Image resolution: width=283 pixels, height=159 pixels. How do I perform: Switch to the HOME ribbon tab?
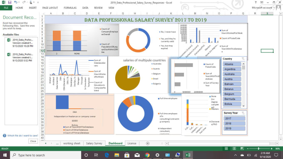point(19,8)
